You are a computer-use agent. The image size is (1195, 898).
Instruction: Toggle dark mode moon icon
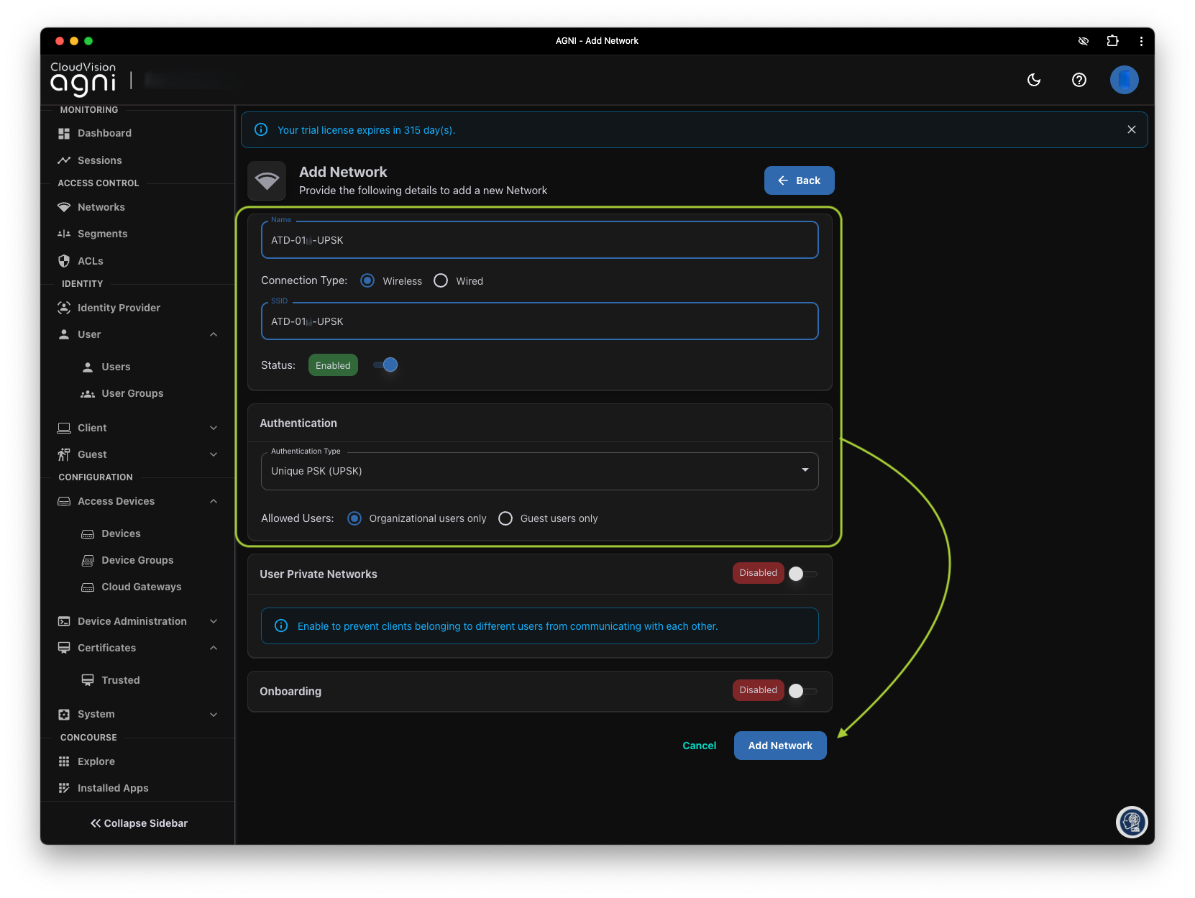pos(1034,80)
